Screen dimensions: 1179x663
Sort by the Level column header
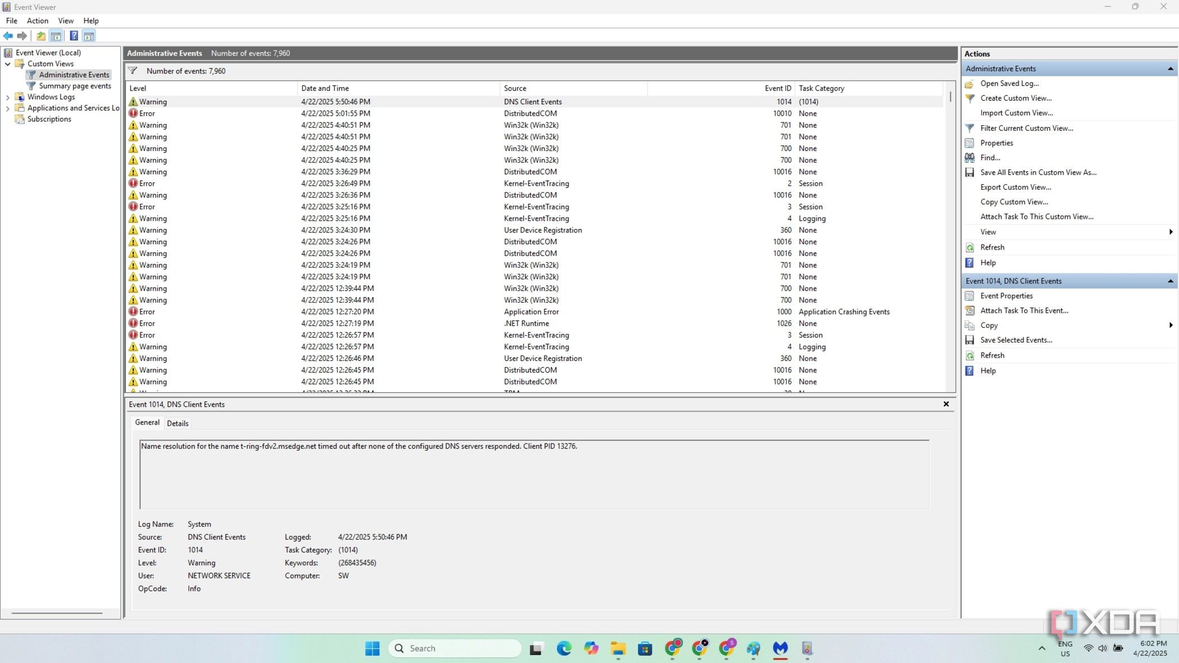click(x=212, y=88)
